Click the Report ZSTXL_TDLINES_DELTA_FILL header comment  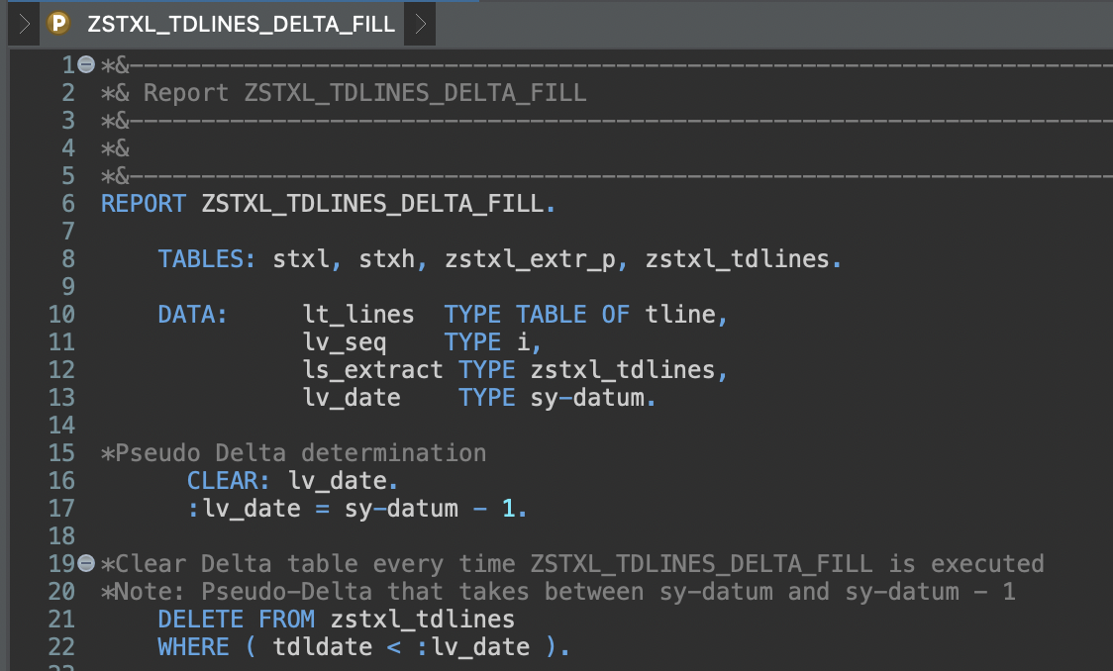pos(344,93)
